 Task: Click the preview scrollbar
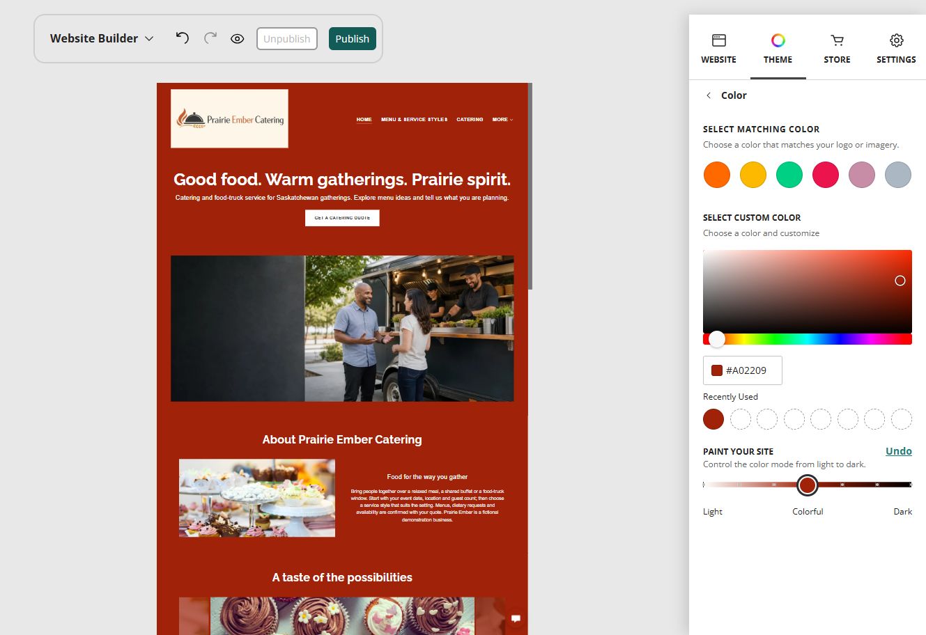coord(530,187)
